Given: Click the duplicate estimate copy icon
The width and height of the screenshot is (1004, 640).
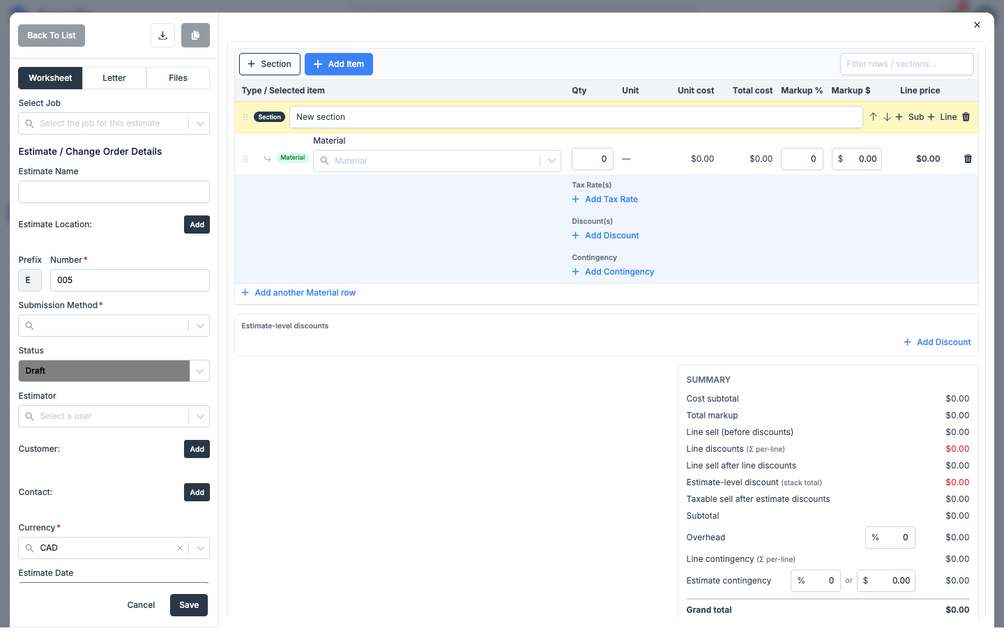Looking at the screenshot, I should pos(195,36).
